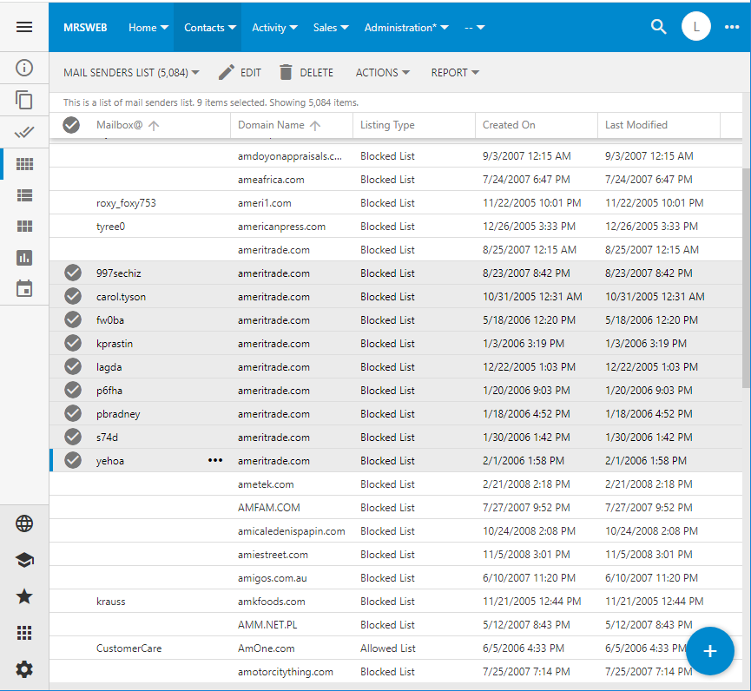The height and width of the screenshot is (691, 751).
Task: Uncheck the carol.tyson row checkbox
Action: coord(73,296)
